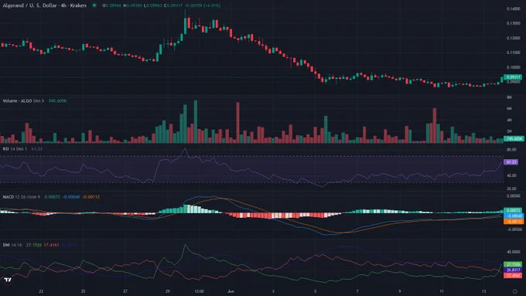
Task: Click the blue MACD line tag -0.00040
Action: click(514, 216)
